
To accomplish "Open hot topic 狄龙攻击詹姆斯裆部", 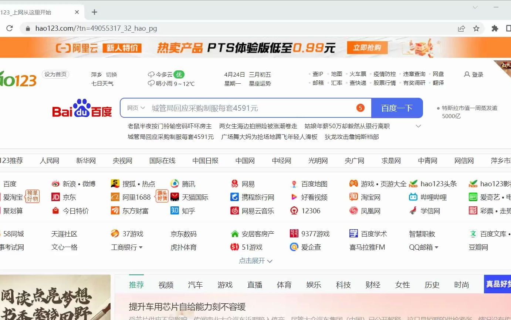I will pyautogui.click(x=352, y=137).
